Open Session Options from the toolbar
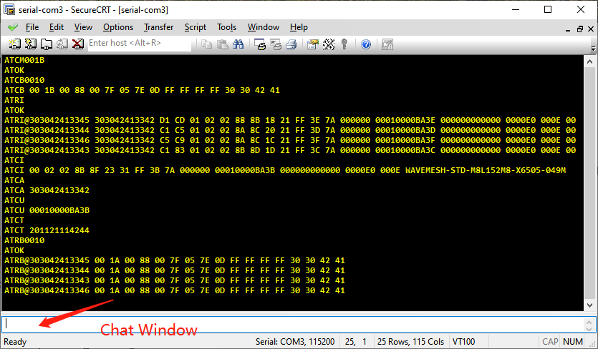 tap(312, 44)
